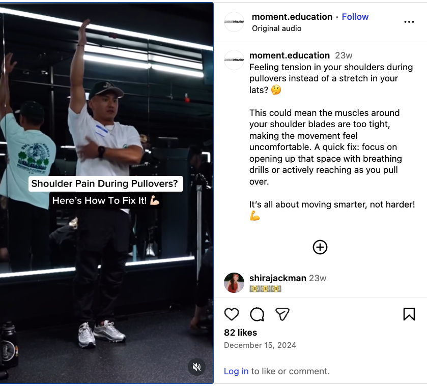Viewport: 427px width, 386px height.
Task: View the list of 82 likes
Action: tap(240, 333)
